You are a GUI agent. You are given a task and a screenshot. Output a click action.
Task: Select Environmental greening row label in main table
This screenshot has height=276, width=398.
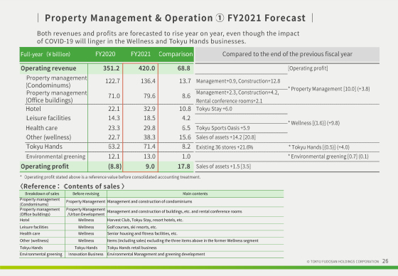(56, 156)
